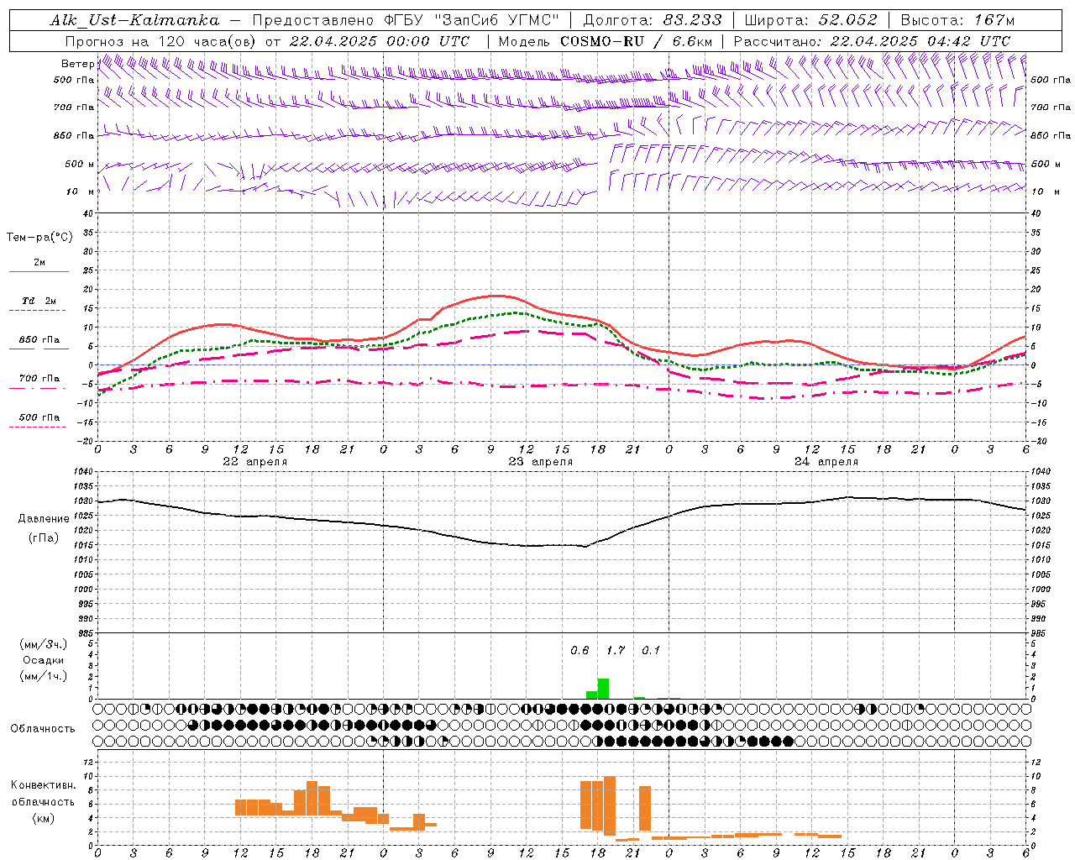Select the 10 м wind level label at left
1075x860 pixels.
click(x=81, y=191)
